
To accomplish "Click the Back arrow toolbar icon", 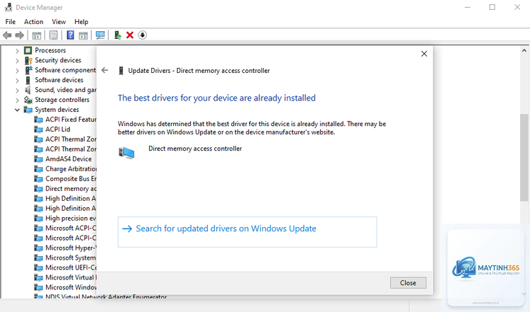I will point(7,35).
